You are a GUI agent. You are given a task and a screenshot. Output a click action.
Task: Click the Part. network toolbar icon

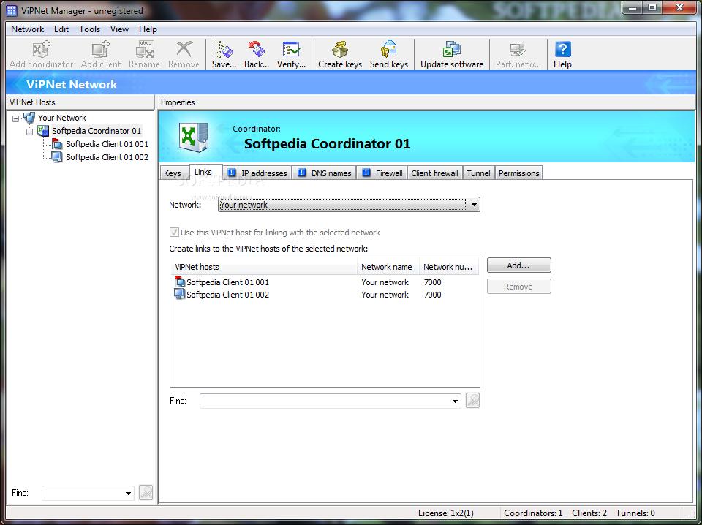518,50
